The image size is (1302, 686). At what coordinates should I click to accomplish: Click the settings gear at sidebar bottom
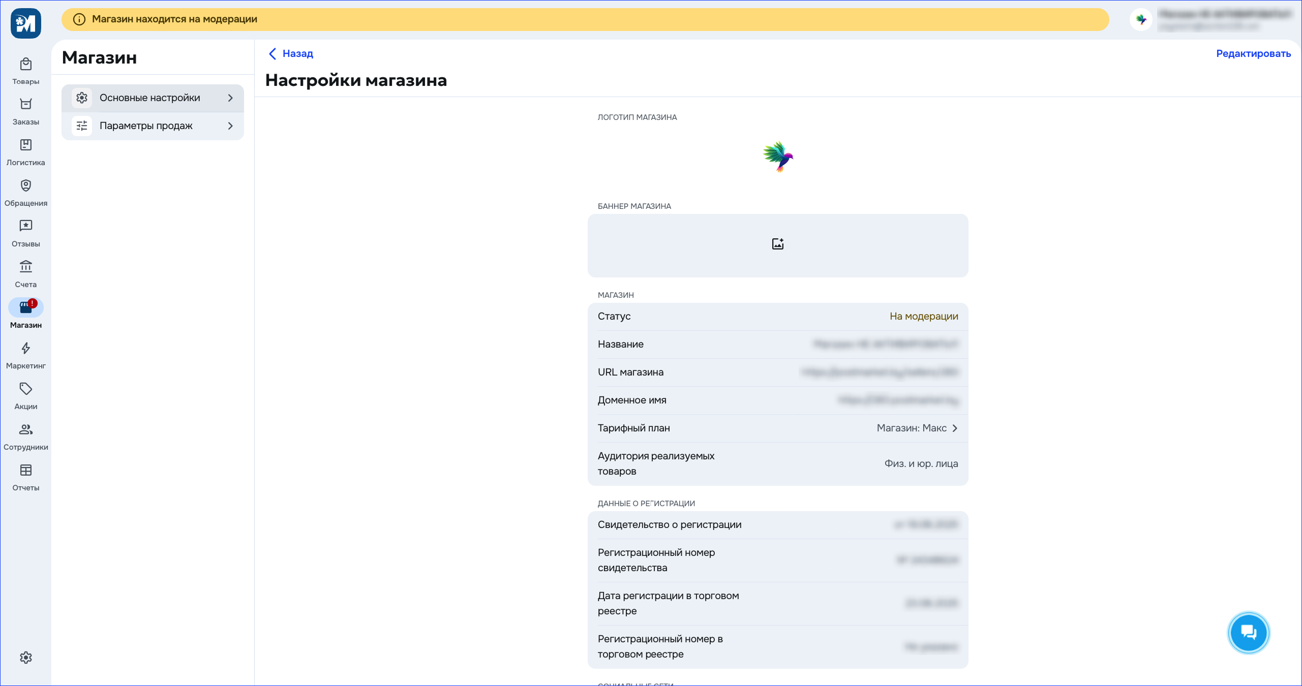click(x=25, y=658)
